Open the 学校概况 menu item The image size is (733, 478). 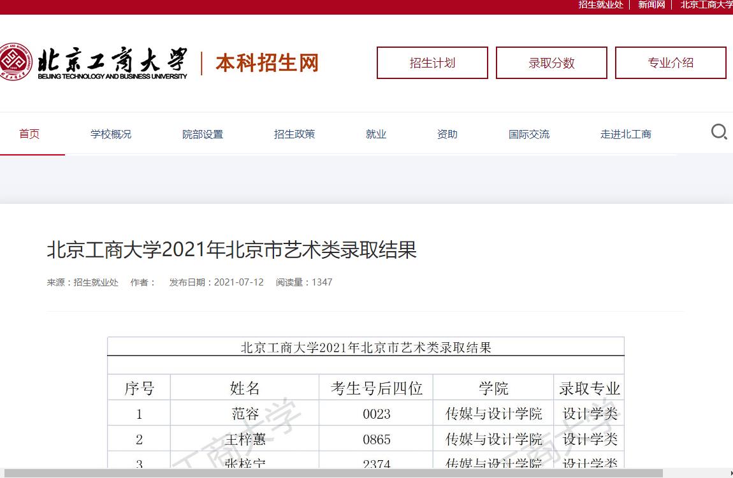111,134
